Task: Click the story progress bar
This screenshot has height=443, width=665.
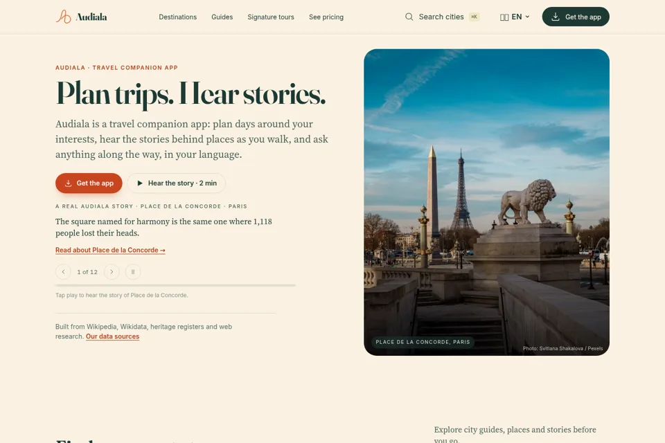Action: [175, 285]
